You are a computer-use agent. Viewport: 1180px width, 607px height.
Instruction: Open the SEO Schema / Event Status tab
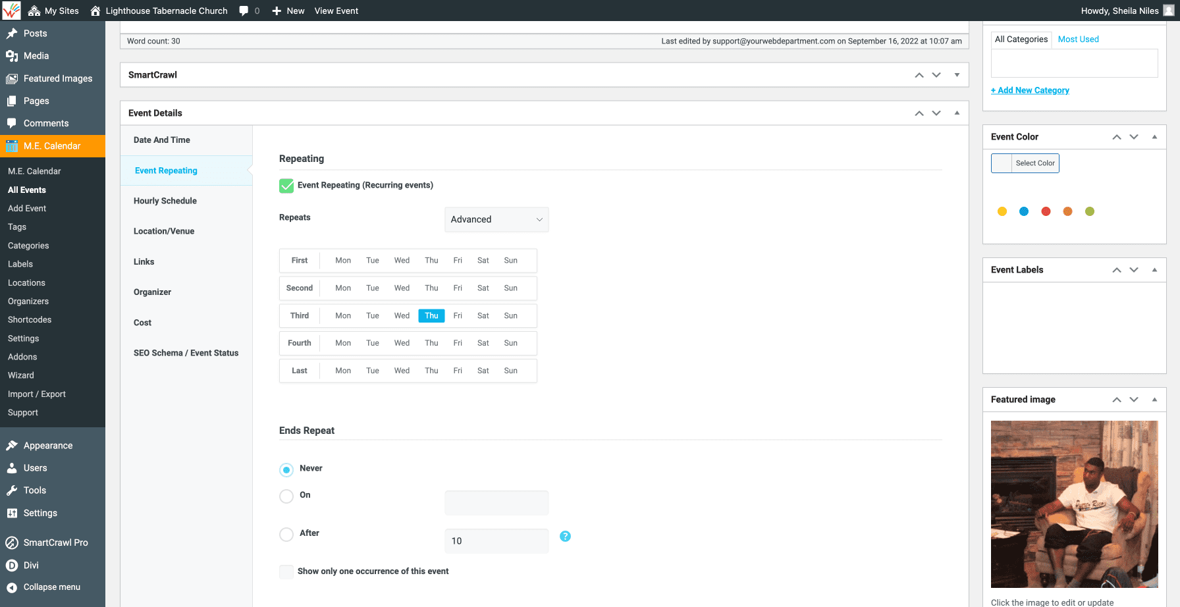[186, 353]
